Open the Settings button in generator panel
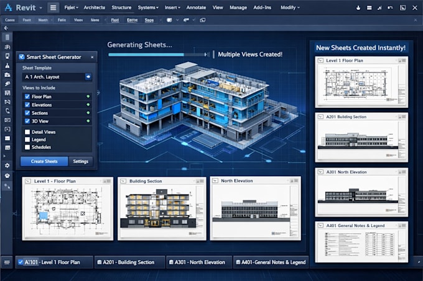Screen dimensions: 423x281 (81, 161)
